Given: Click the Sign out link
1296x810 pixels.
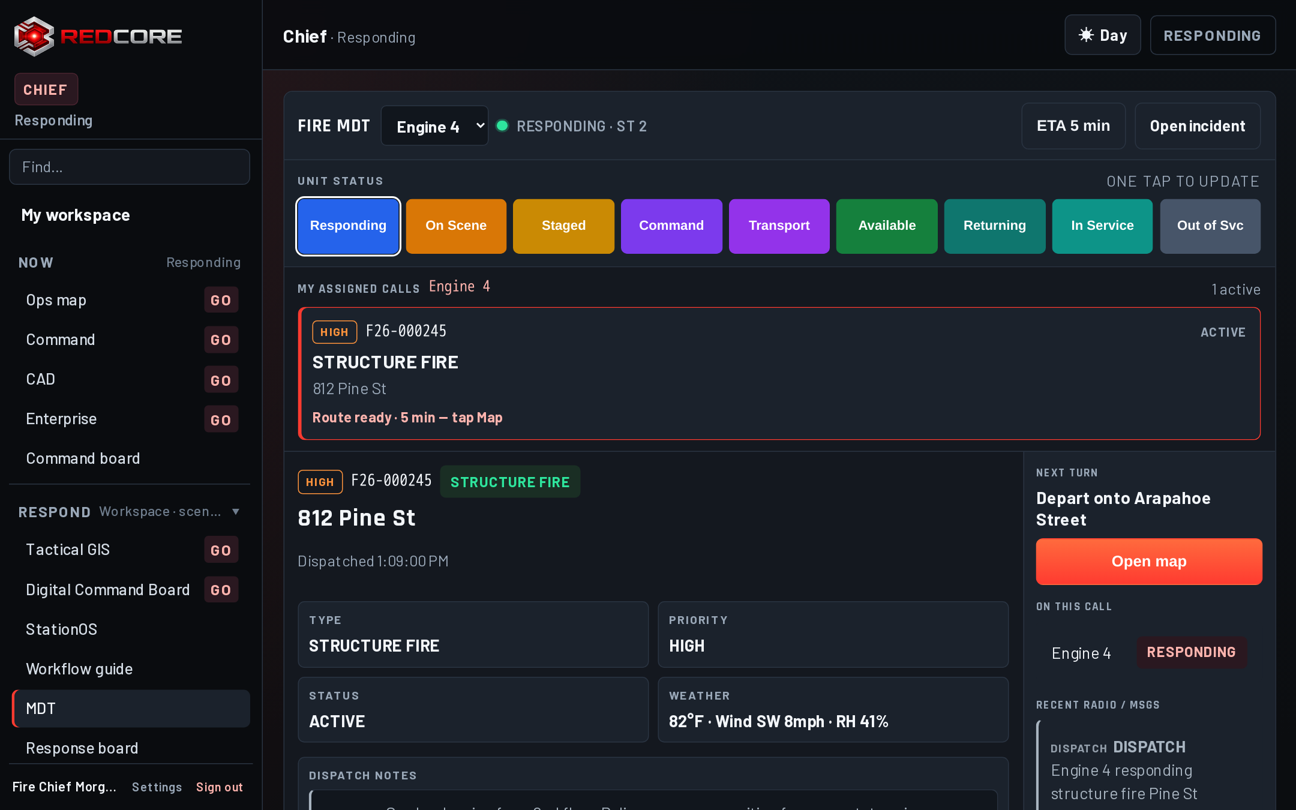Looking at the screenshot, I should 220,787.
